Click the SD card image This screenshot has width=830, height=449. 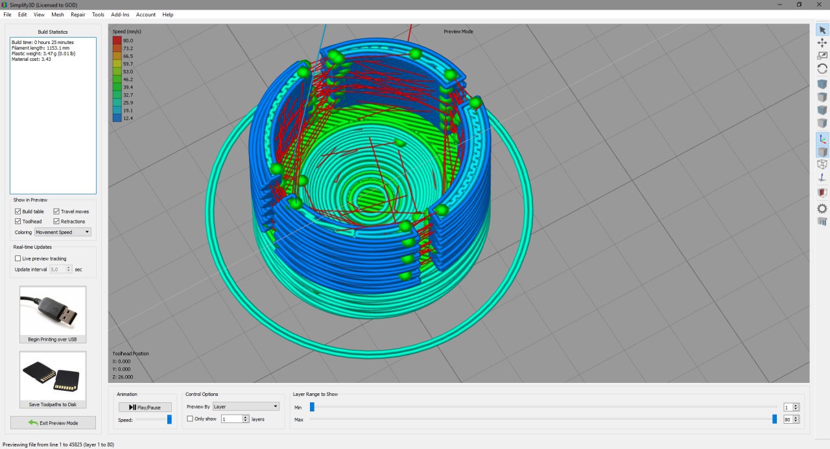pyautogui.click(x=53, y=376)
